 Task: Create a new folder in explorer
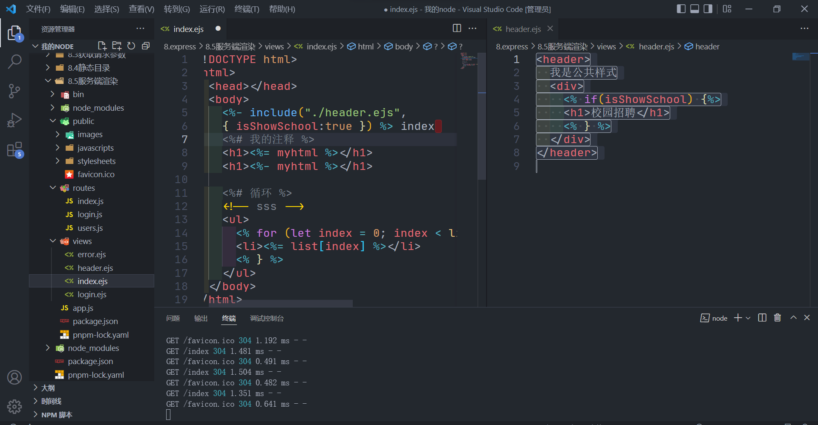[x=117, y=46]
